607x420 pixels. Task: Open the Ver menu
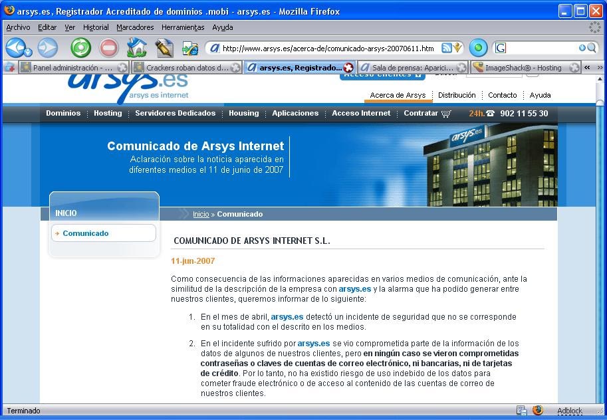pos(70,27)
